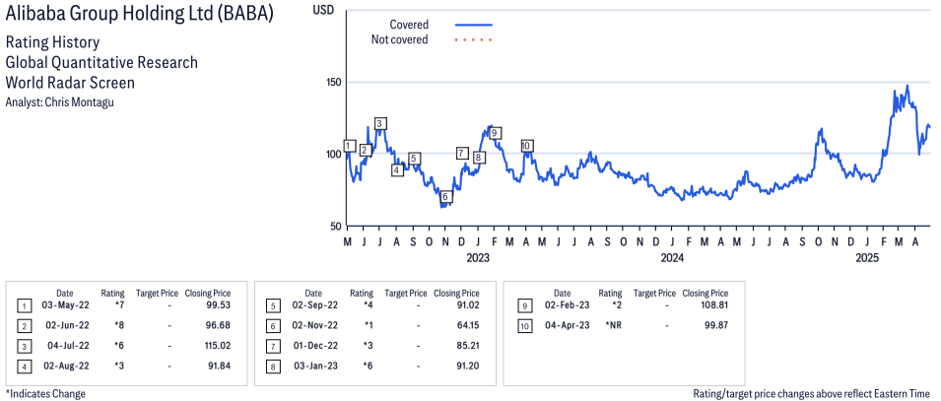Click the red dotted Not covered legend sample
Image resolution: width=941 pixels, height=401 pixels.
click(x=474, y=40)
